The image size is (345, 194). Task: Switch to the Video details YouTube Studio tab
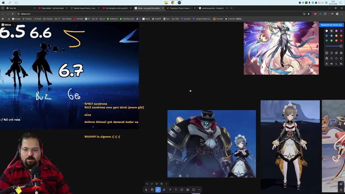point(53,8)
